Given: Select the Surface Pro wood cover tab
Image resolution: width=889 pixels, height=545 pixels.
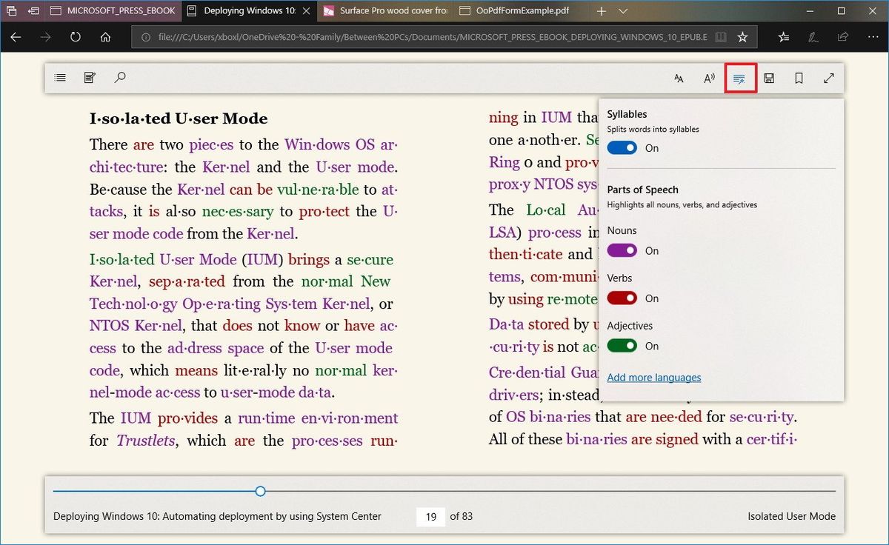Looking at the screenshot, I should tap(385, 11).
